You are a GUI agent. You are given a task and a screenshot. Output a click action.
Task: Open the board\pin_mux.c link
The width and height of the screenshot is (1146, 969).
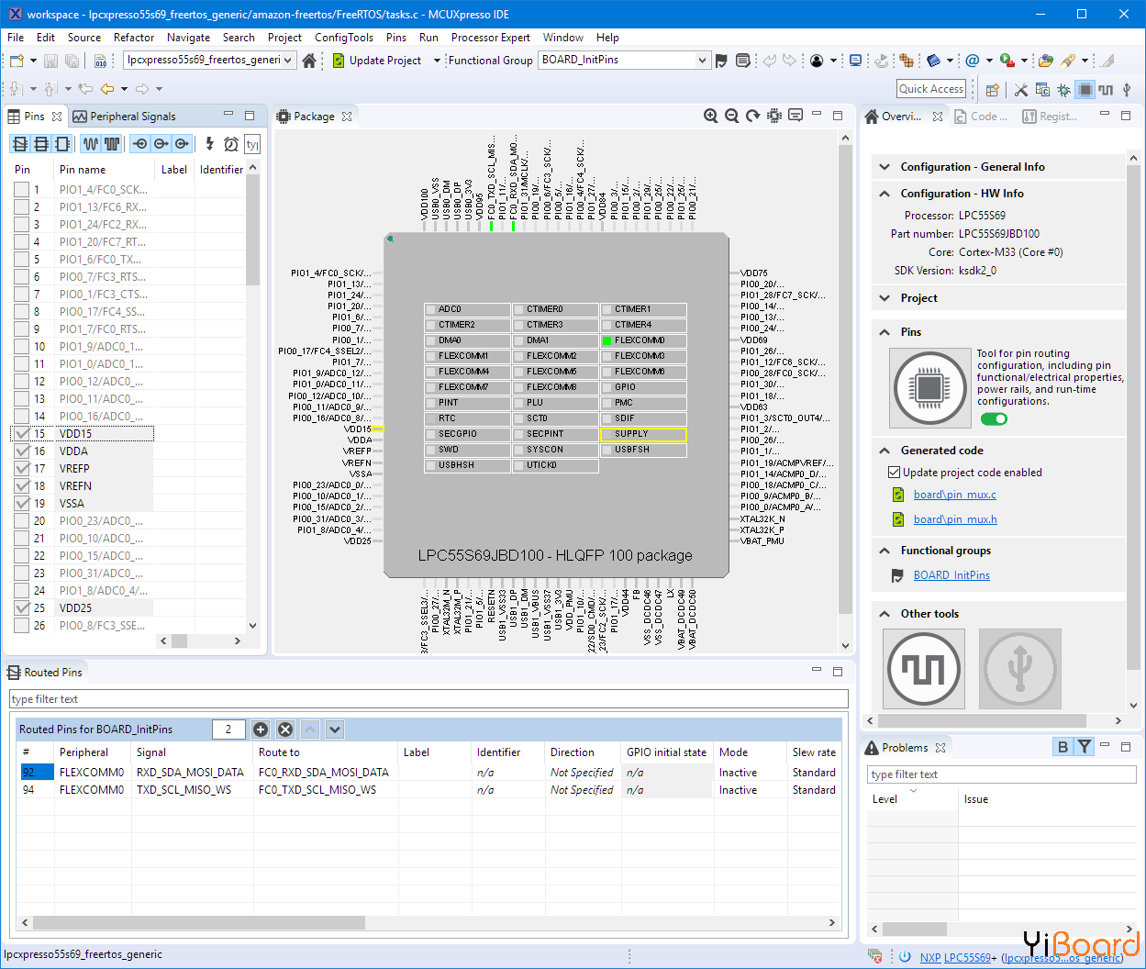[x=954, y=495]
